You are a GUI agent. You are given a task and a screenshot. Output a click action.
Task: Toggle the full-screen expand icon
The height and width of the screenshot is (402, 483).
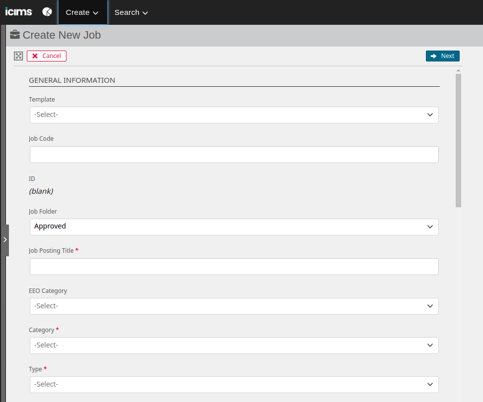tap(18, 56)
